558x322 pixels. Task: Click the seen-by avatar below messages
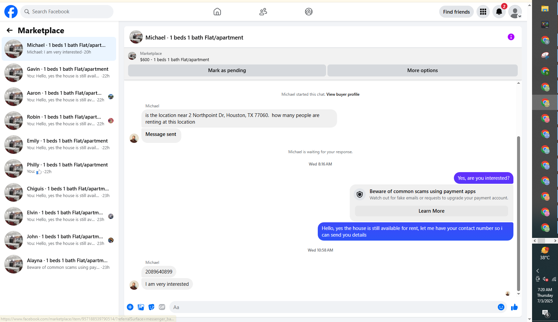508,294
